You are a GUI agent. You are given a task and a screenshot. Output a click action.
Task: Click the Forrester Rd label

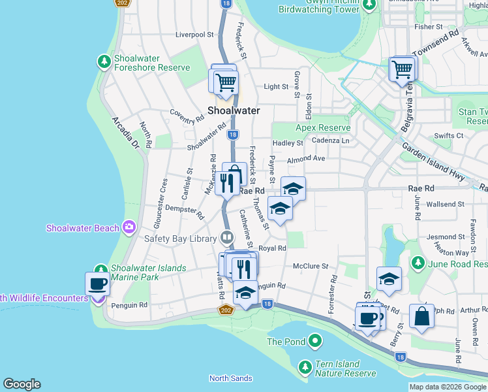332,294
